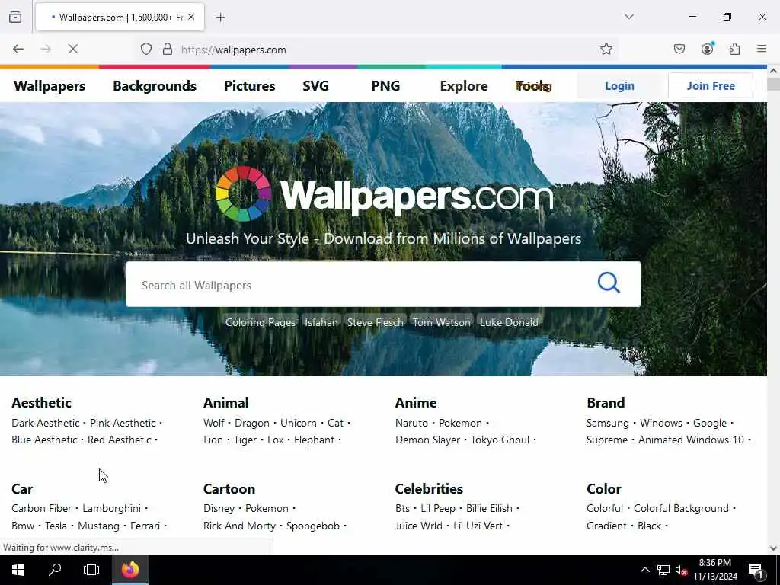Open the Animated Windows 10 link
Viewport: 780px width, 585px height.
click(691, 440)
